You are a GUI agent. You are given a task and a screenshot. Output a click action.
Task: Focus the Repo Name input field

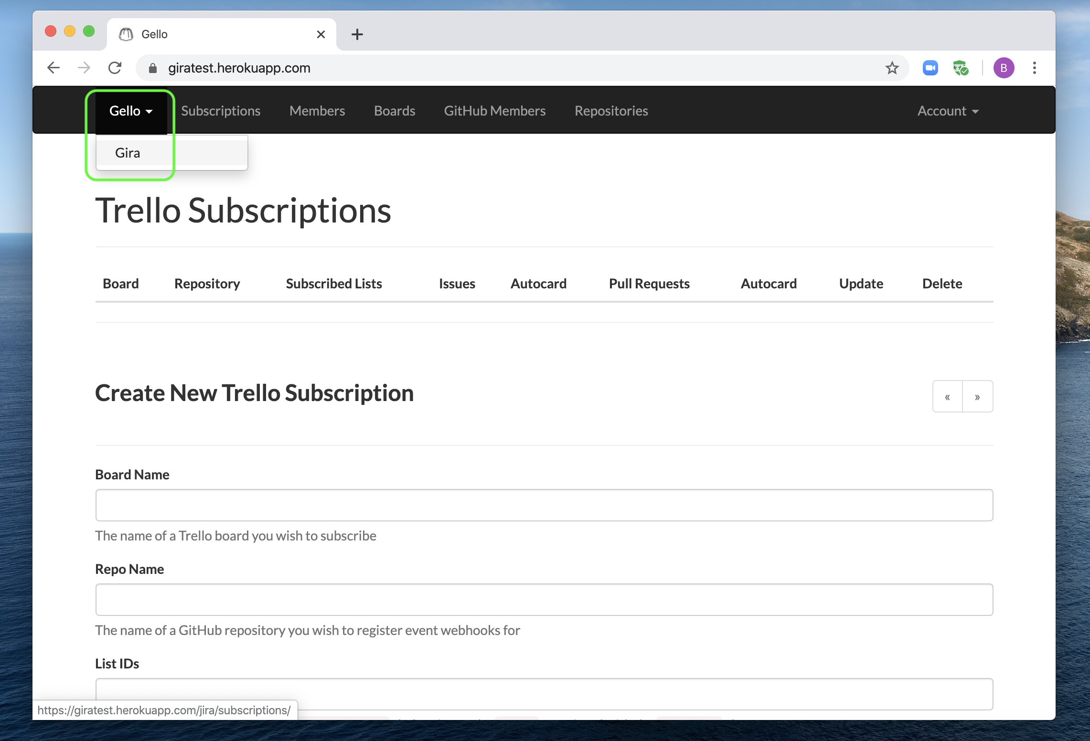tap(544, 600)
